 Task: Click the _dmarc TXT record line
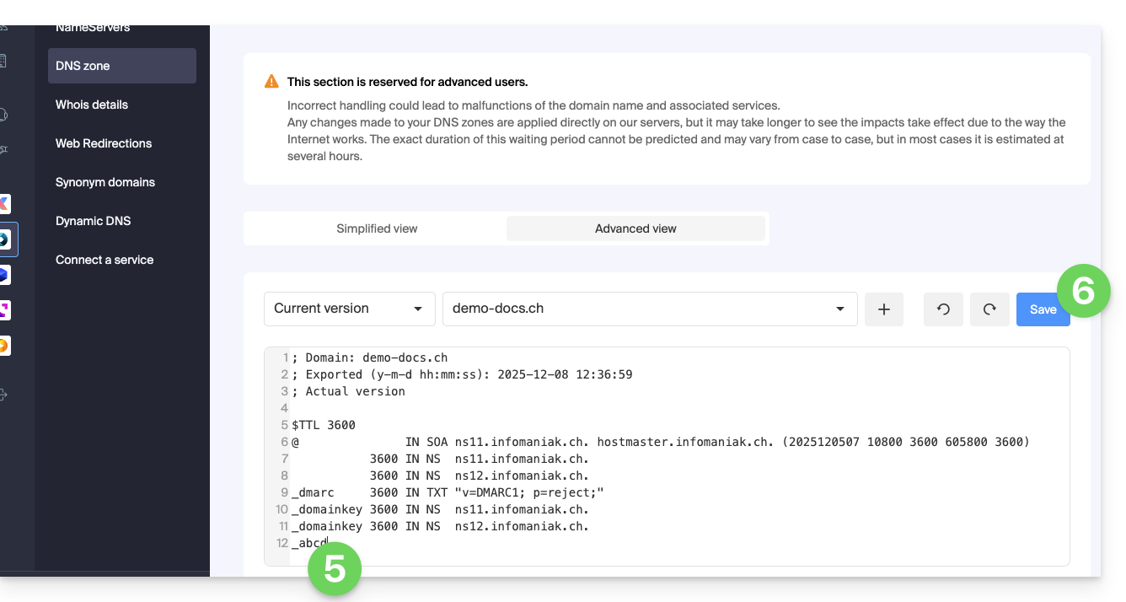[x=448, y=492]
